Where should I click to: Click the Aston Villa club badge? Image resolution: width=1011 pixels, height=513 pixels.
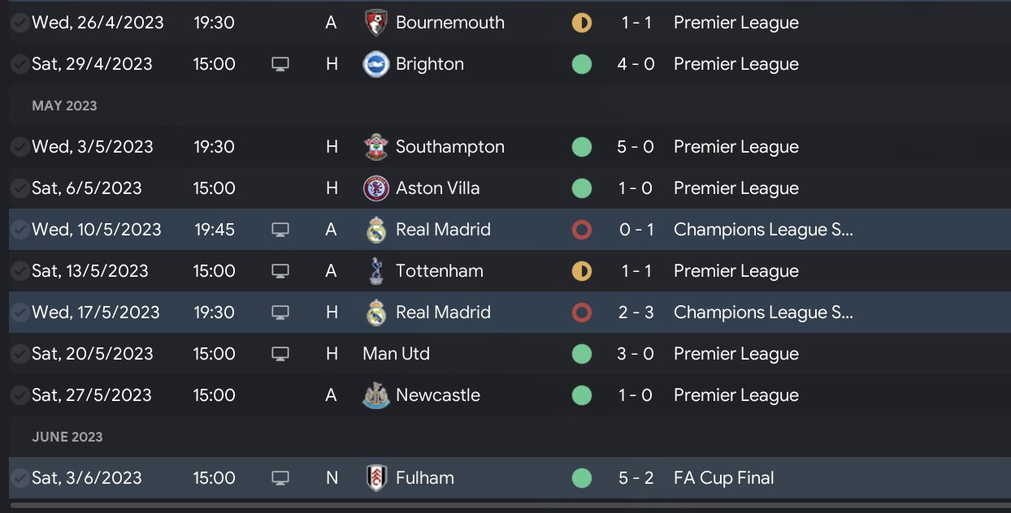(x=375, y=188)
